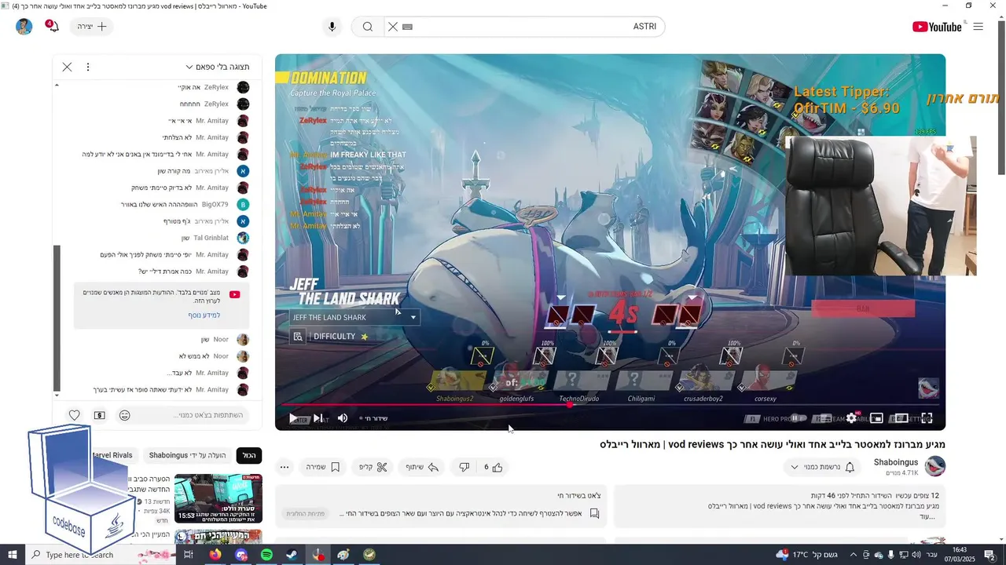Image resolution: width=1006 pixels, height=565 pixels.
Task: Open the subscribed bell dropdown
Action: 823,467
